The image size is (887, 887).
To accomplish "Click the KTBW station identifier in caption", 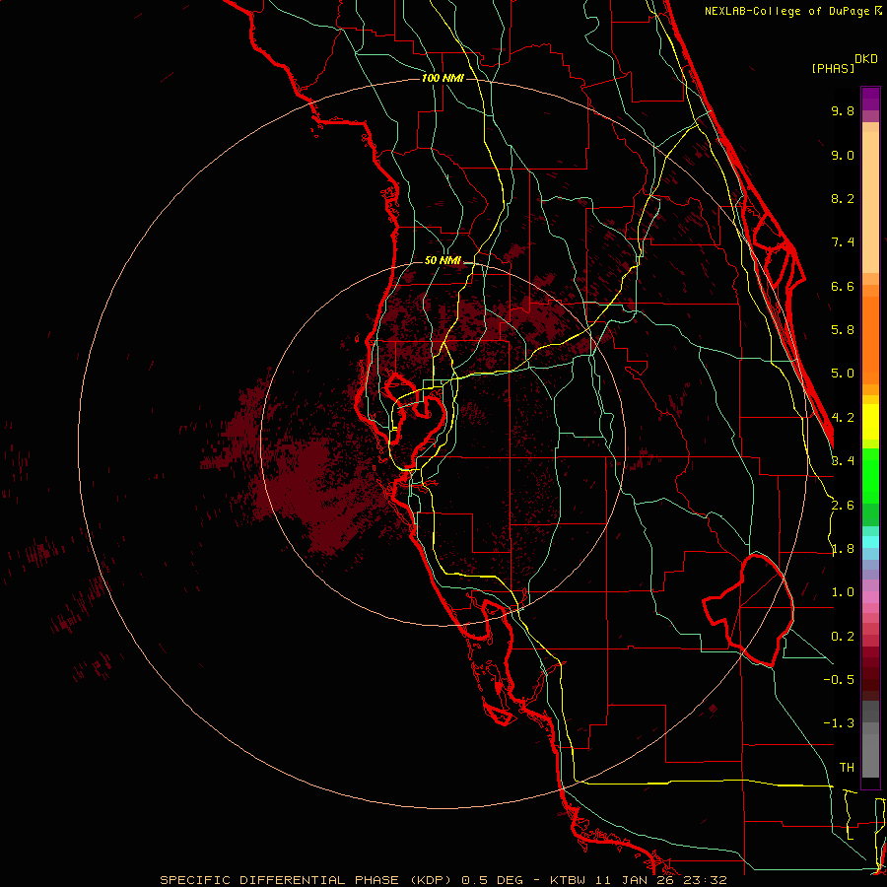I will (568, 880).
